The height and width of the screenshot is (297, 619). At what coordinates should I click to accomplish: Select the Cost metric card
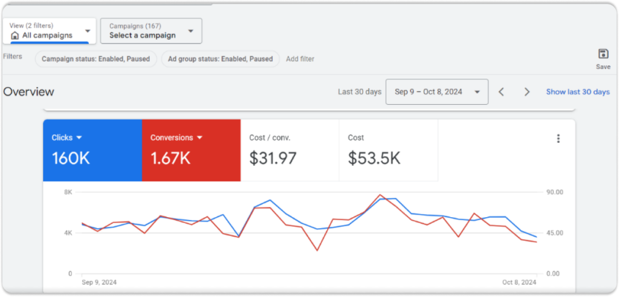389,151
